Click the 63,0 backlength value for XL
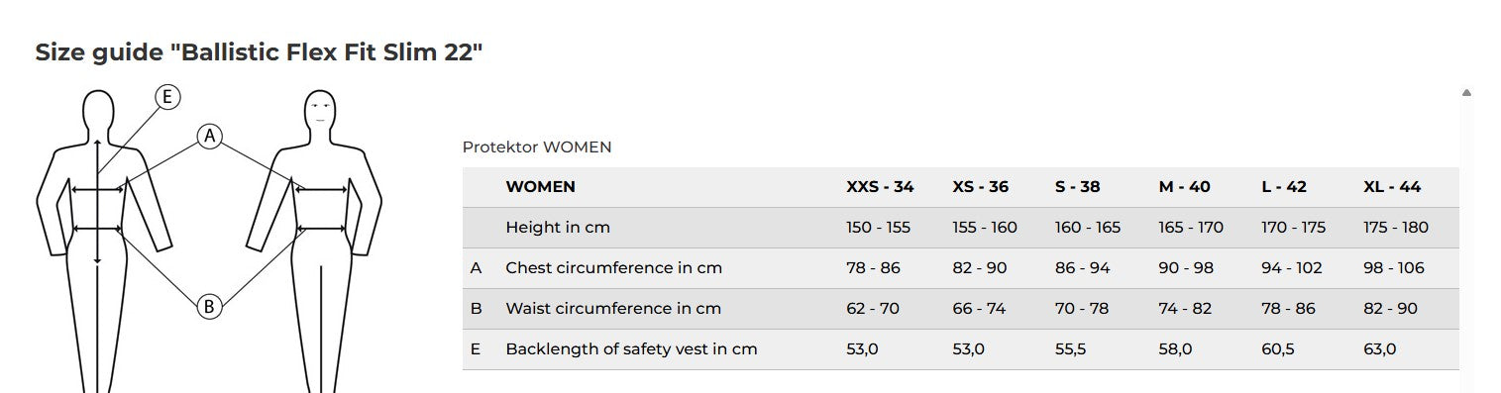The width and height of the screenshot is (1501, 393). 1379,349
